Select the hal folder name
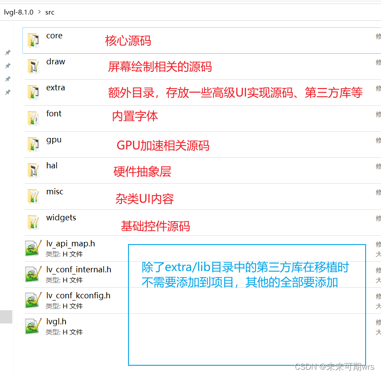The width and height of the screenshot is (381, 375). (52, 166)
